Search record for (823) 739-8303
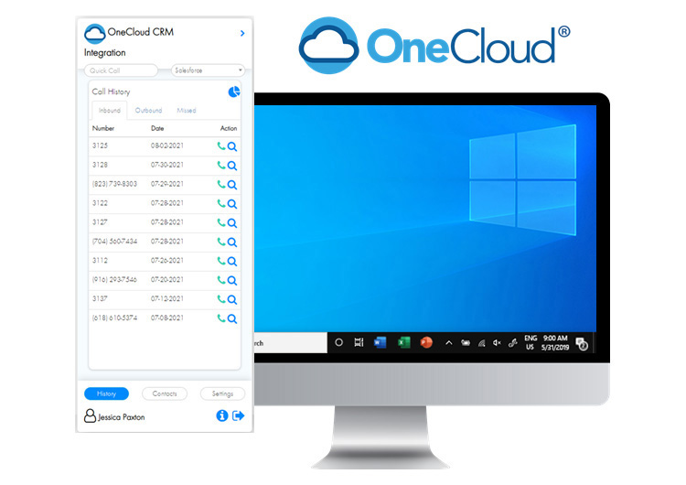686x485 pixels. (x=232, y=185)
